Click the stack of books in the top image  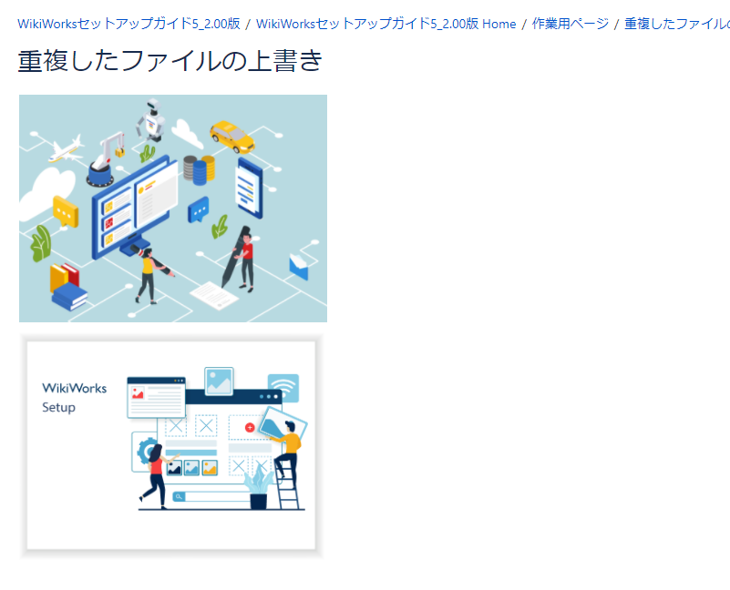67,285
